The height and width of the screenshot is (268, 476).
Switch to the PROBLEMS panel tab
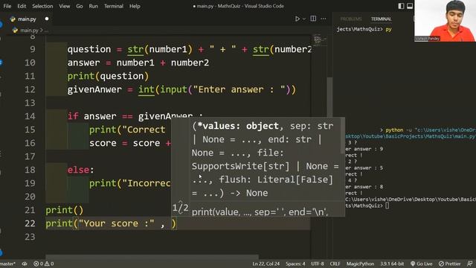tap(351, 19)
